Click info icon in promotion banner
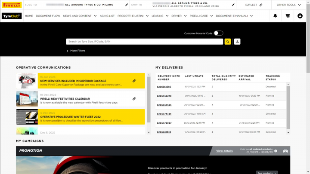 point(276,151)
